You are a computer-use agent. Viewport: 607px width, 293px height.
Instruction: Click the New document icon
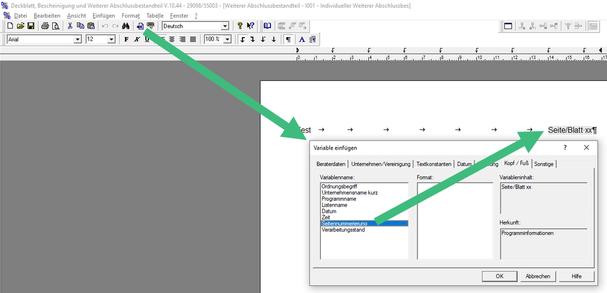click(x=10, y=26)
